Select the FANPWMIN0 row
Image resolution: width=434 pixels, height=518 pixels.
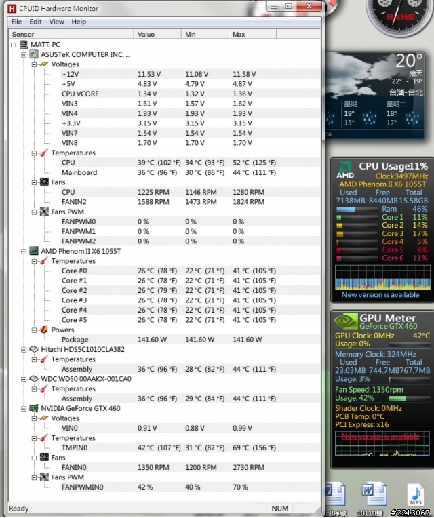tap(191, 487)
